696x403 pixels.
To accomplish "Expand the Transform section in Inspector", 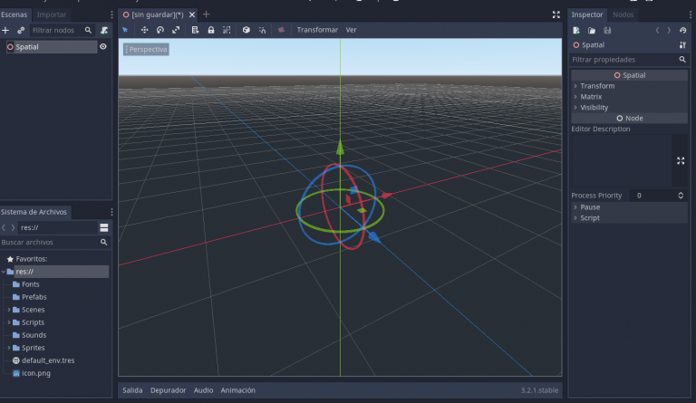I will point(597,86).
